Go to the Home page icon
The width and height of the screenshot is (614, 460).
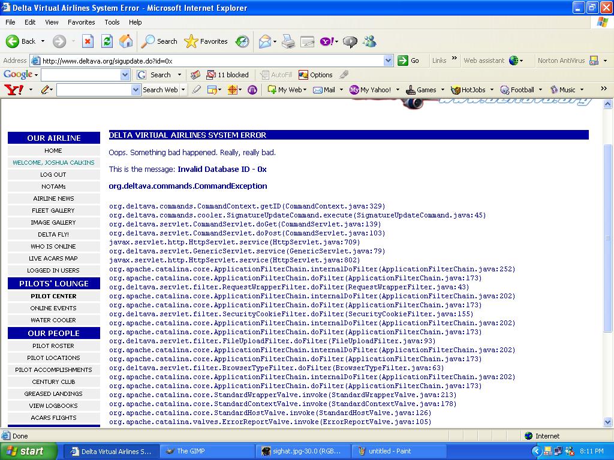tap(126, 41)
